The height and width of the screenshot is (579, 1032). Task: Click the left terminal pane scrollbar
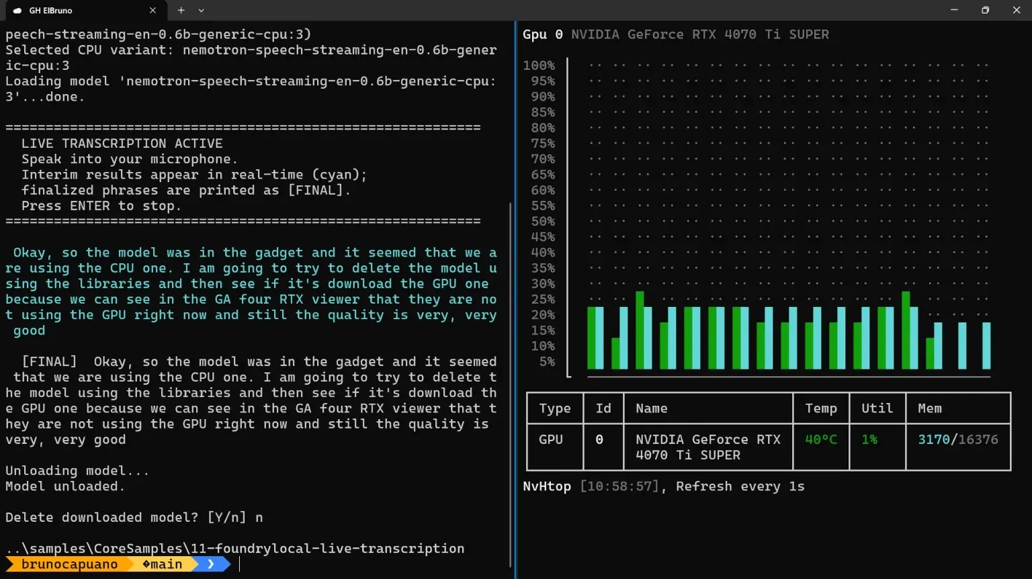coord(510,386)
